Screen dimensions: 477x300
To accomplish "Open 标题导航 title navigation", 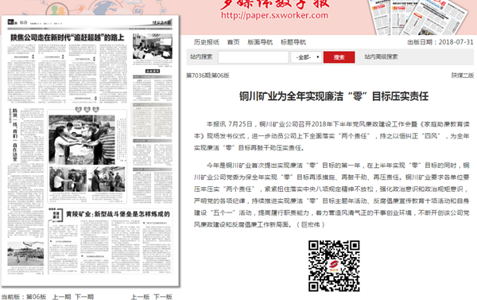I will (x=293, y=42).
